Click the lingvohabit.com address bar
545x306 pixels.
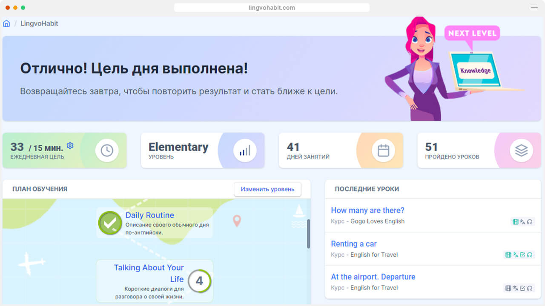[272, 7]
